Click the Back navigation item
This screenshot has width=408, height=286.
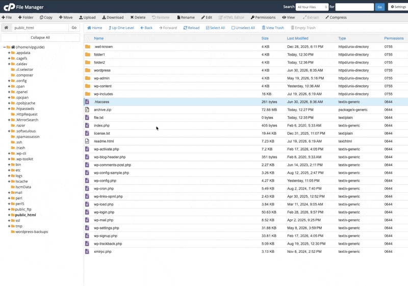tap(146, 28)
